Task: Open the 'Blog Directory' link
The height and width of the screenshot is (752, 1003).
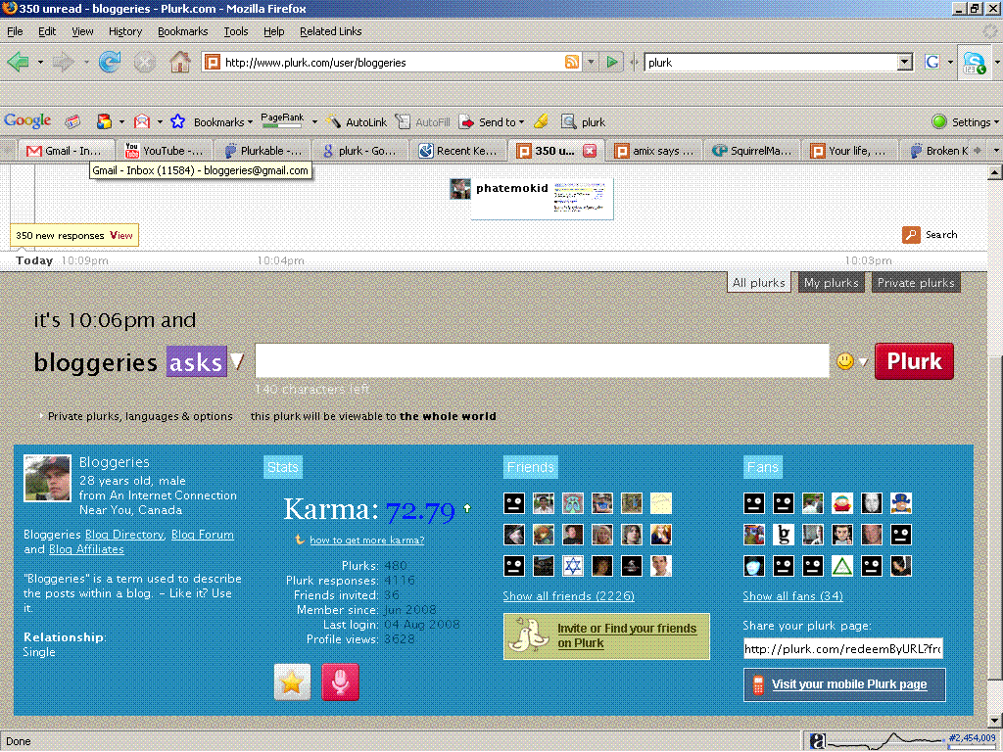Action: (124, 535)
